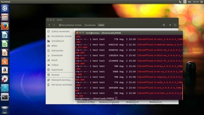
Task: Select the libobasis5.0-gnome file in Files
Action: (109, 102)
